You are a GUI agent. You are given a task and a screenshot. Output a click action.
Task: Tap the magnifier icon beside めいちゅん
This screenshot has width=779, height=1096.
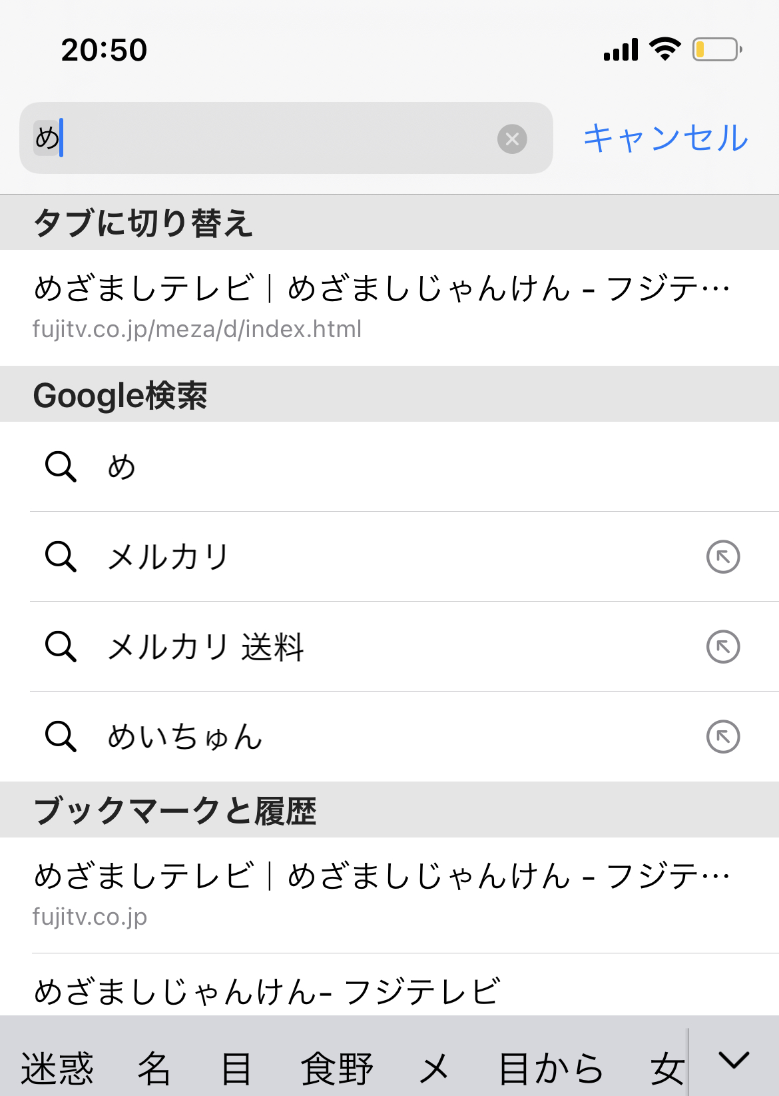pos(61,737)
